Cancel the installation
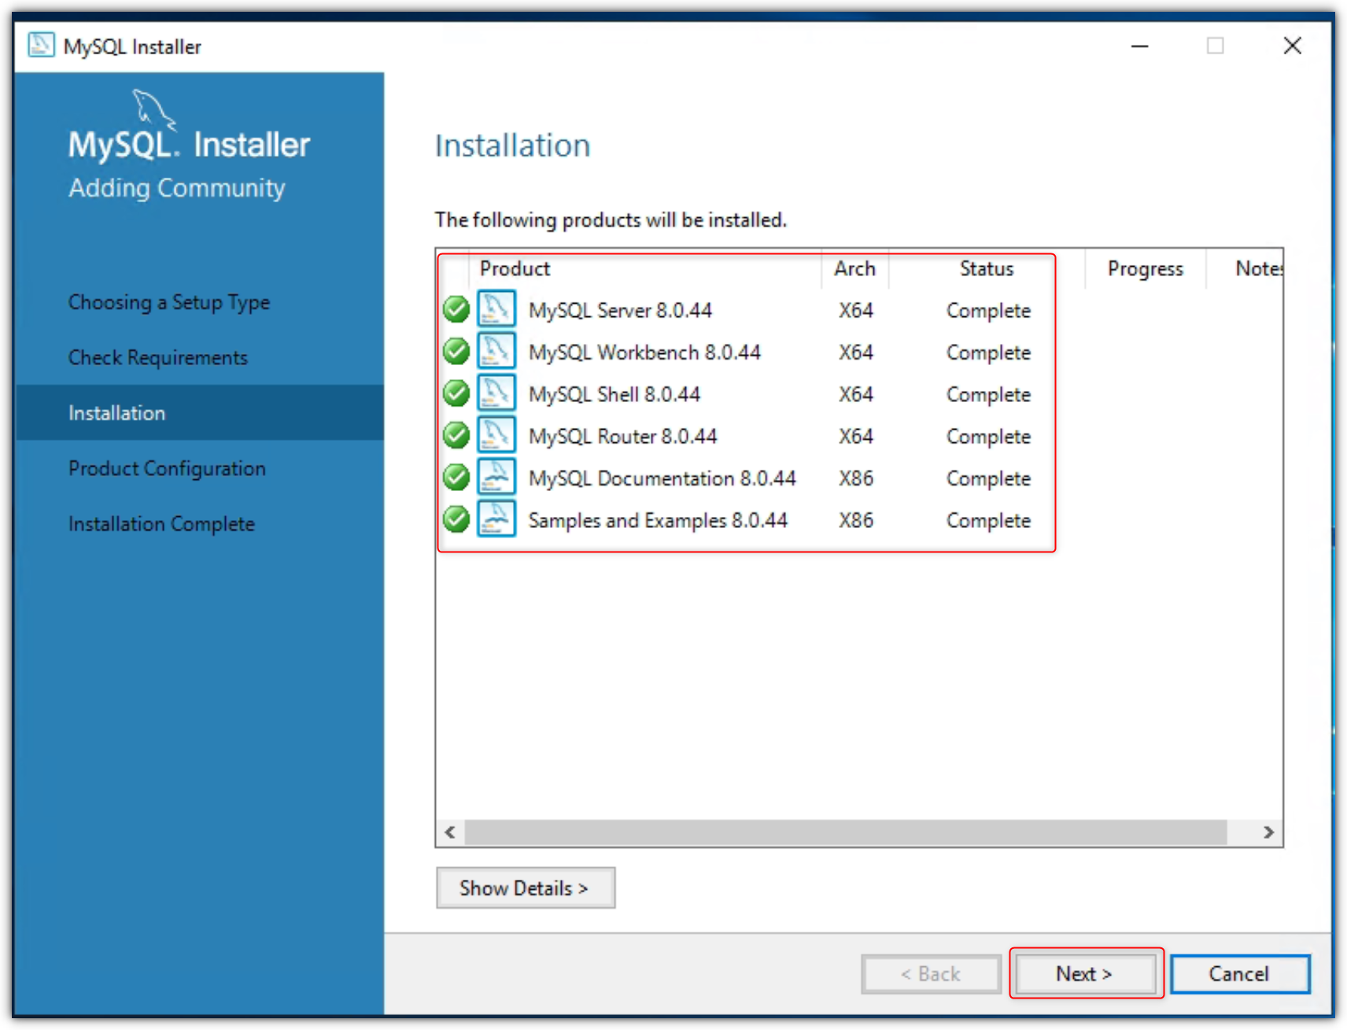Screen dimensions: 1347x1030 (x=1239, y=974)
